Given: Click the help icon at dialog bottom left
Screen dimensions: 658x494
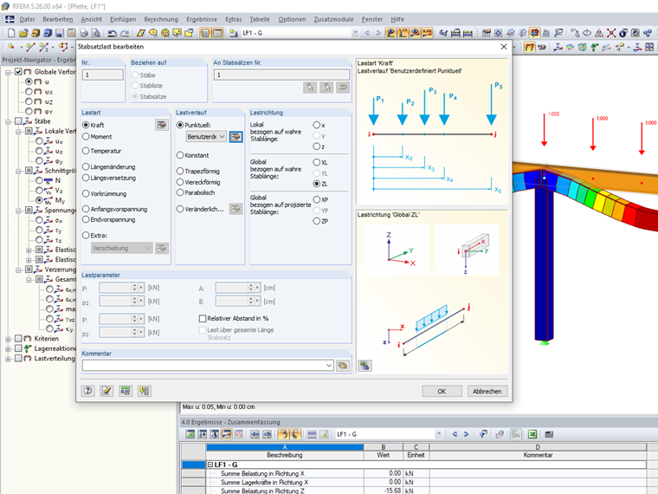Looking at the screenshot, I should coord(88,391).
